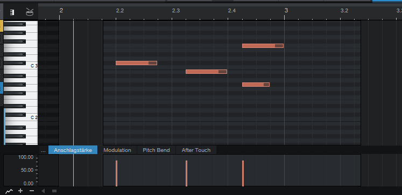The height and width of the screenshot is (195, 402).
Task: Open the '...' lane options button
Action: (x=44, y=150)
